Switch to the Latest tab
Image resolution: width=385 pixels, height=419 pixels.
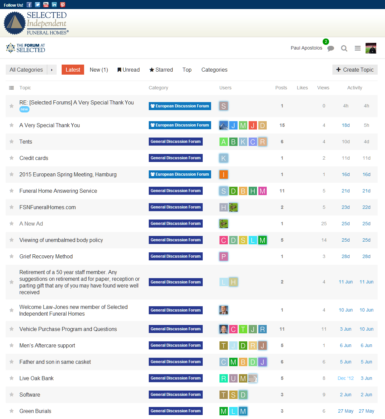73,70
